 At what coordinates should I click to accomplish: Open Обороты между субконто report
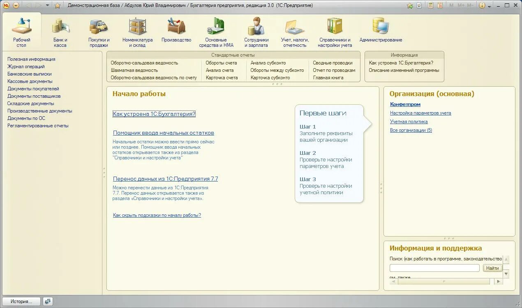[x=277, y=70]
